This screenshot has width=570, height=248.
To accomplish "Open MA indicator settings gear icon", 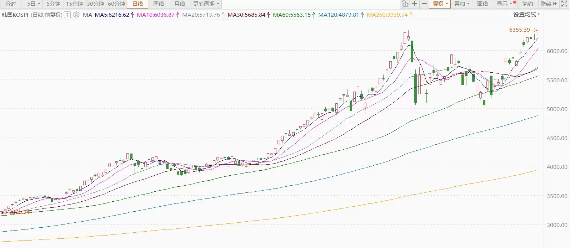I will click(x=76, y=15).
